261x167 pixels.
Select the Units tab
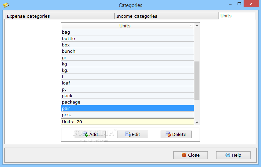point(237,16)
